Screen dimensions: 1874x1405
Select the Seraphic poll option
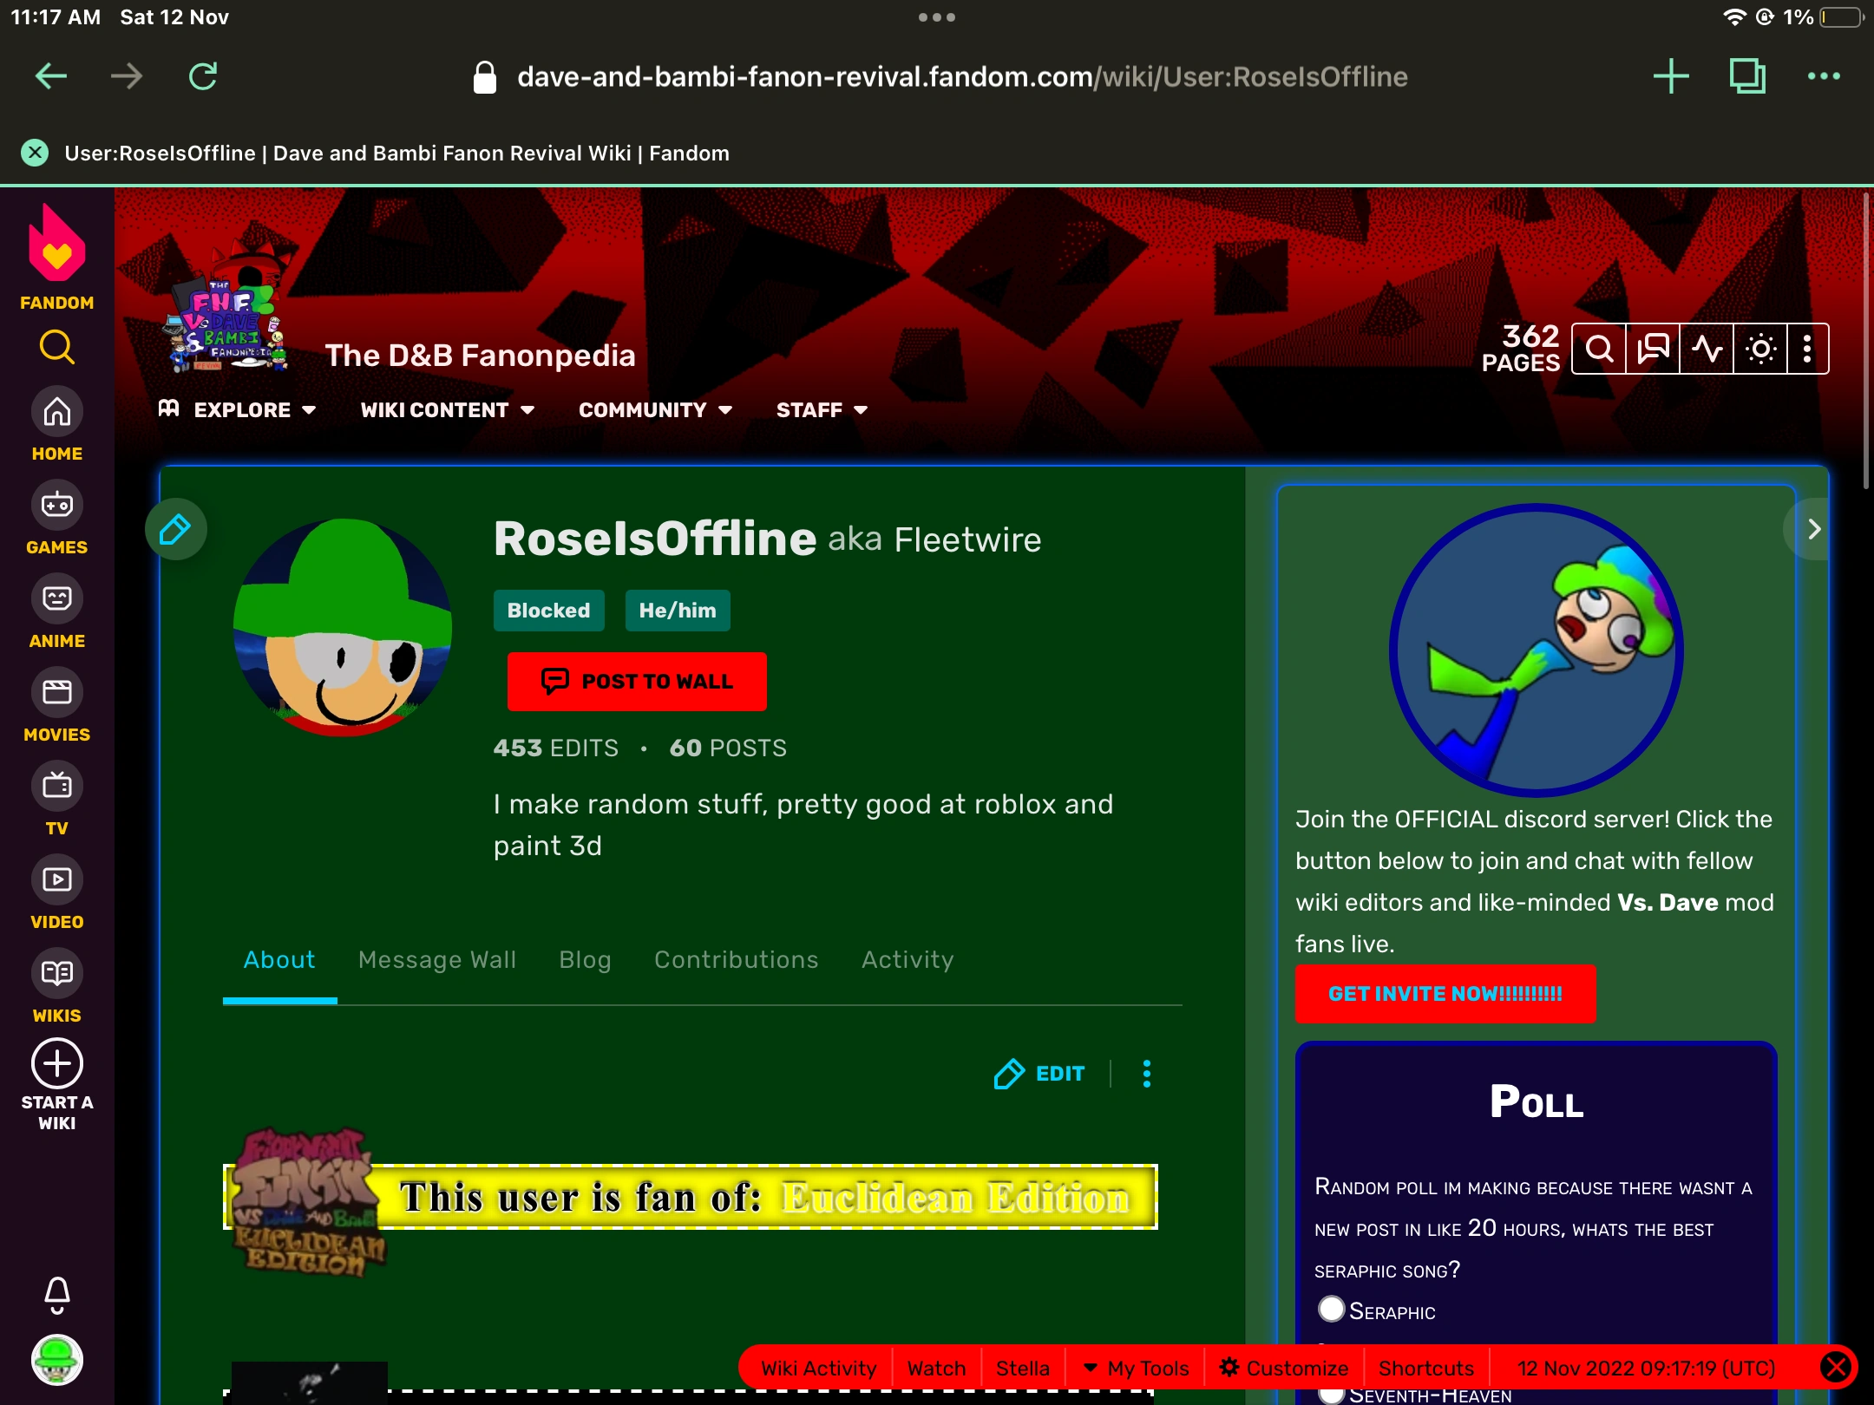pos(1331,1309)
